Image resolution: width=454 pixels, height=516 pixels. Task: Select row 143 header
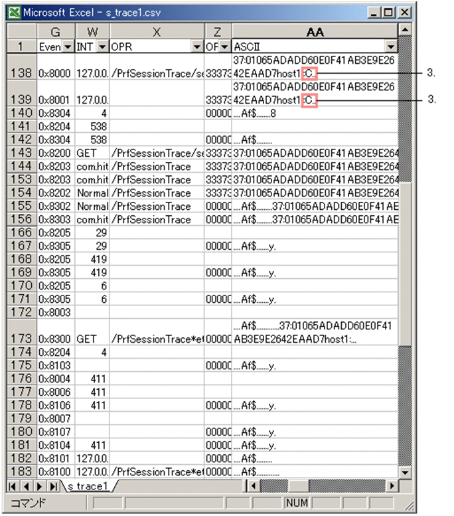coord(22,153)
